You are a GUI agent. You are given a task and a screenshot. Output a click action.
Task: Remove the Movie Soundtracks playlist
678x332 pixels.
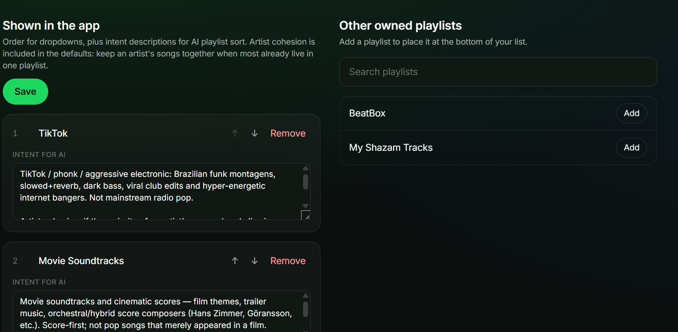tap(288, 261)
